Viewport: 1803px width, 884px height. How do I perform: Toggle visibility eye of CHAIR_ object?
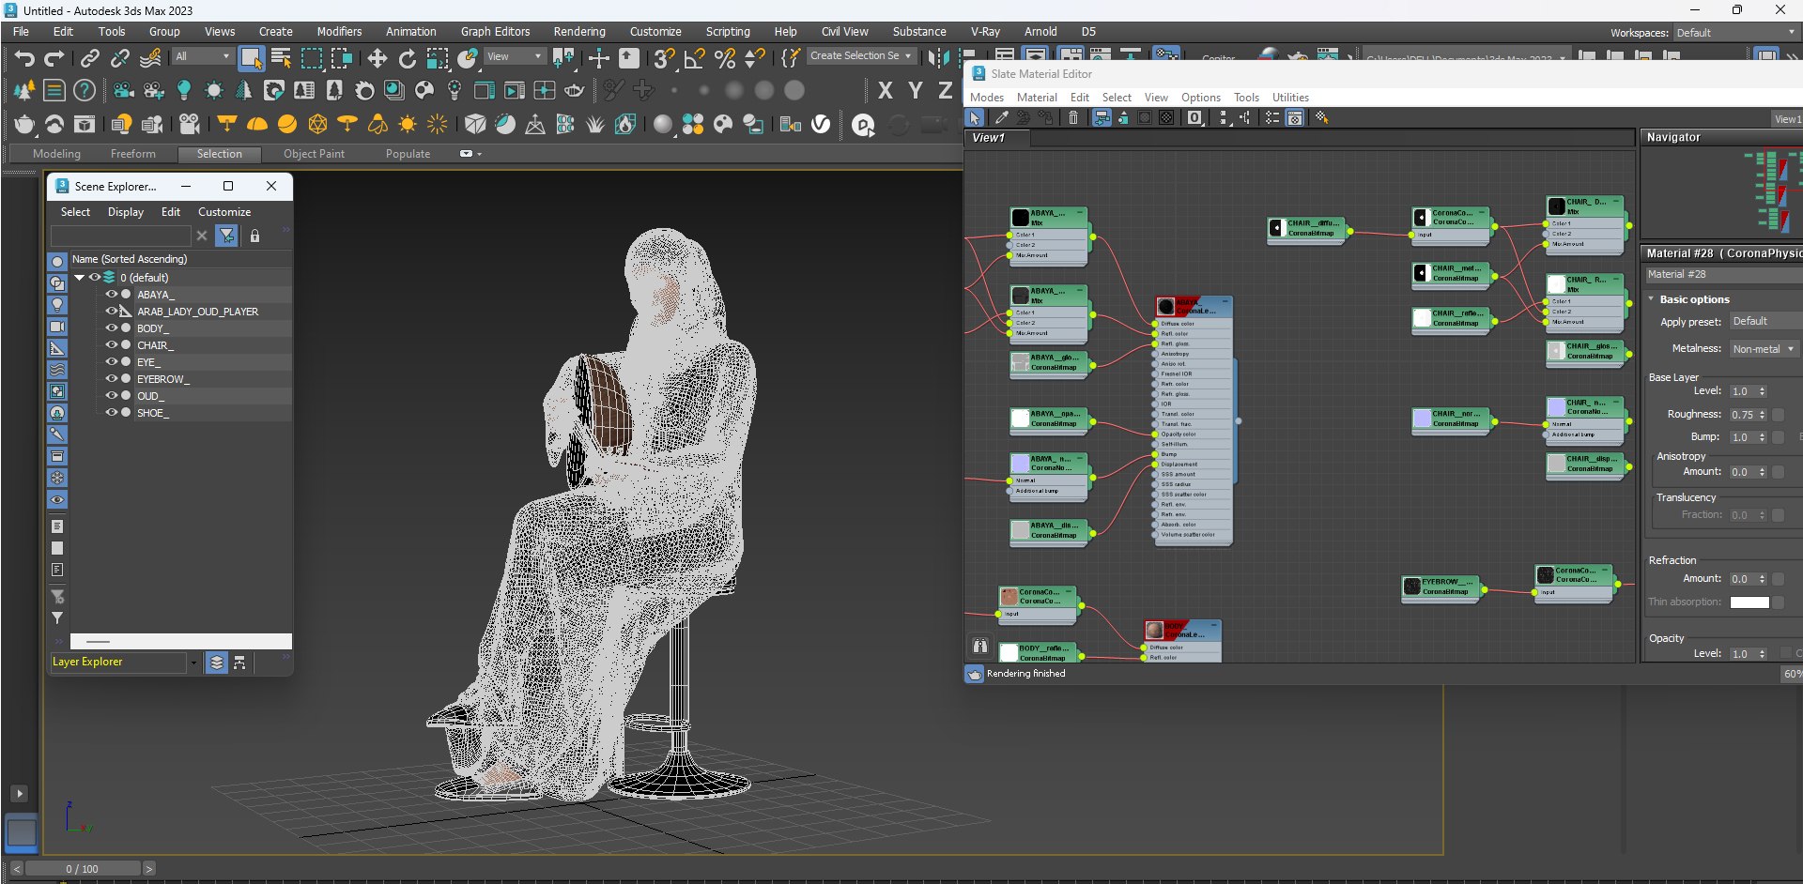pyautogui.click(x=111, y=344)
